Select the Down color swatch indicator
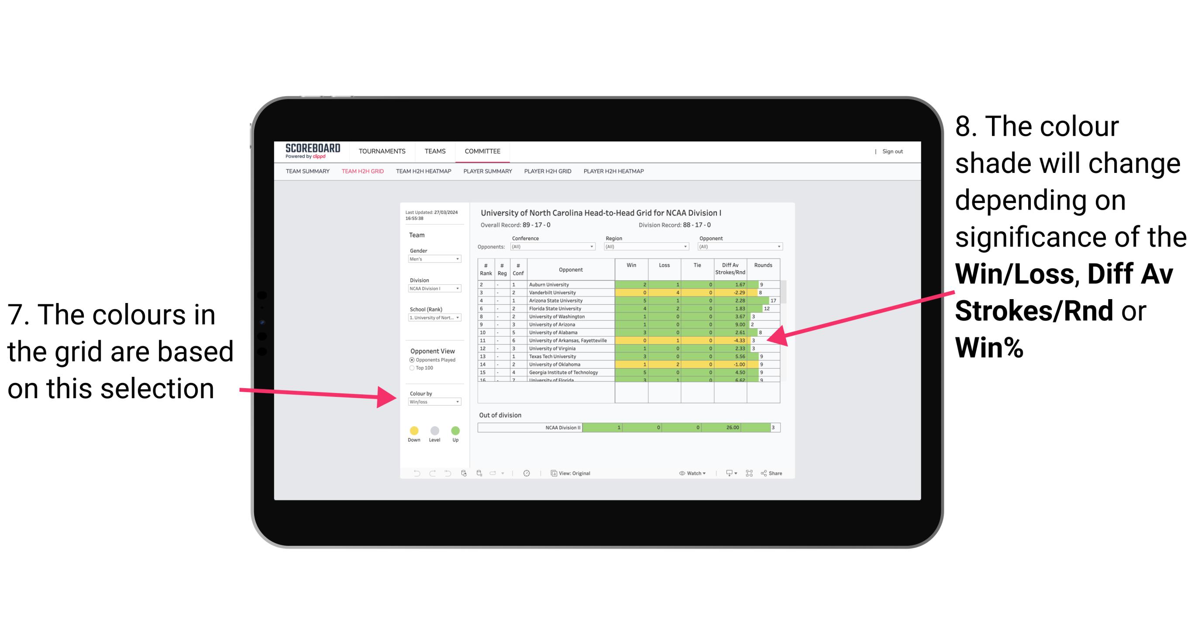Viewport: 1191px width, 641px height. pos(413,430)
